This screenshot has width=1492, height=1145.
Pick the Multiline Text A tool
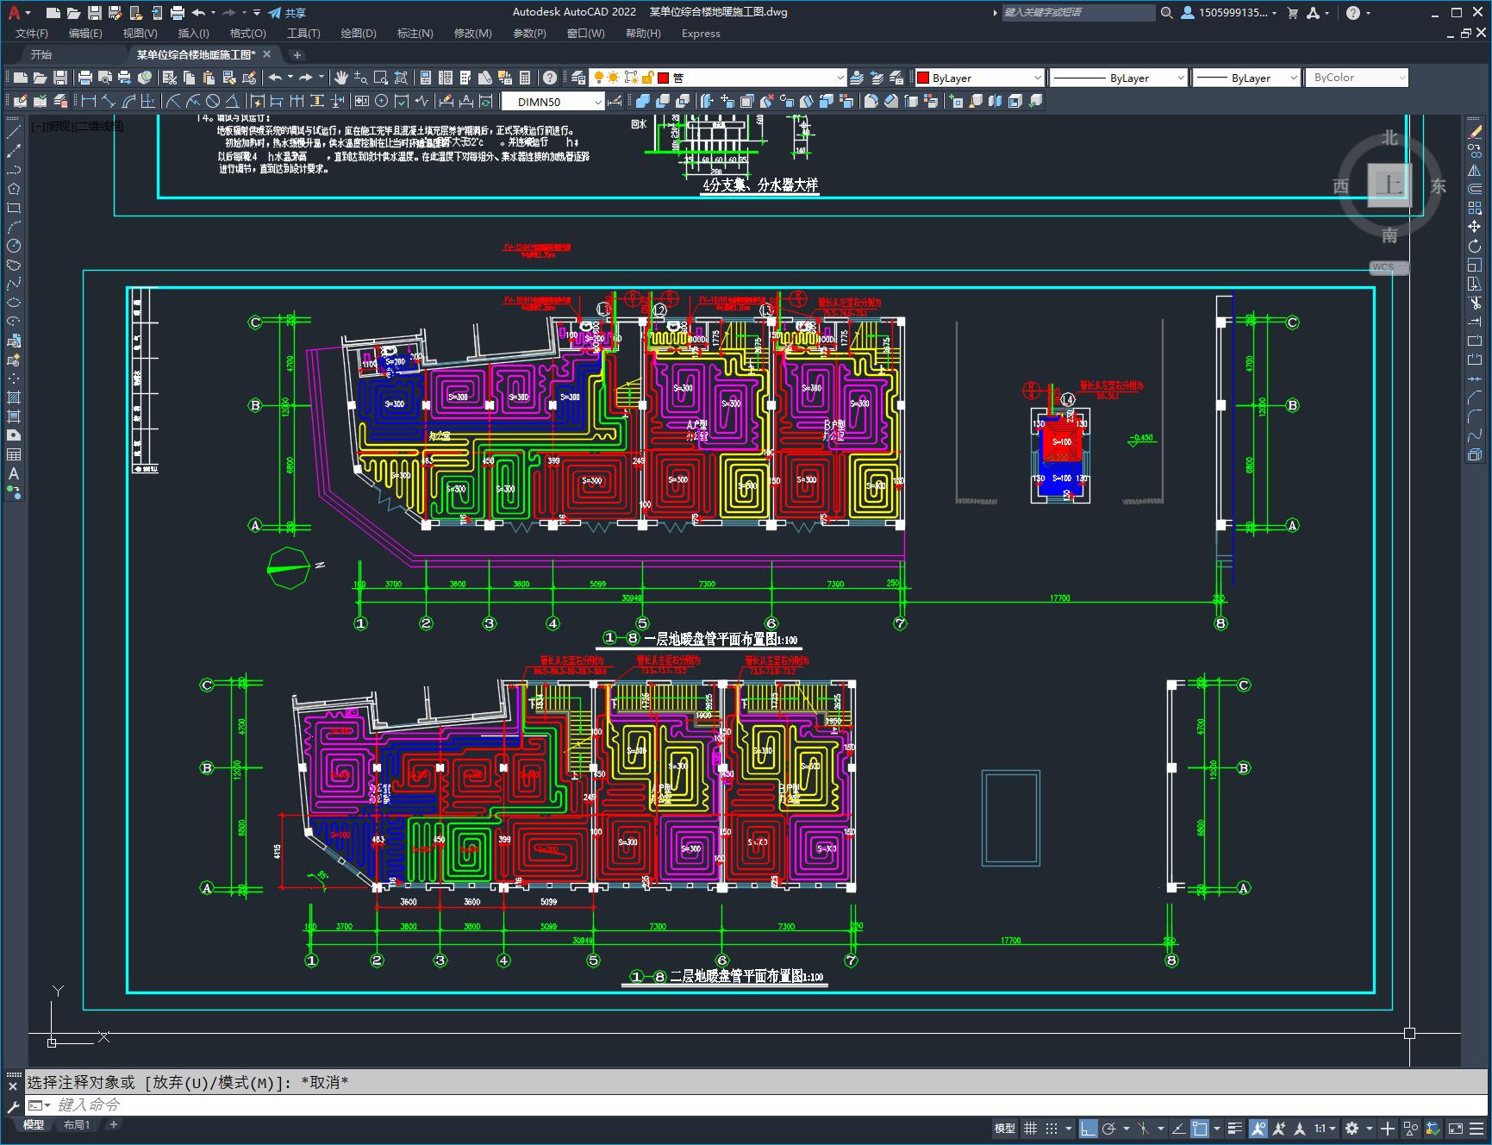click(x=14, y=473)
